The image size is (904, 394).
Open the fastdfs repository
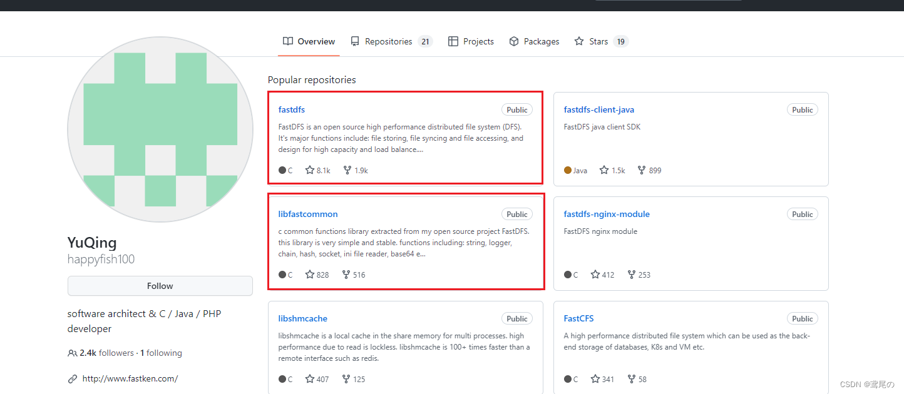click(292, 109)
